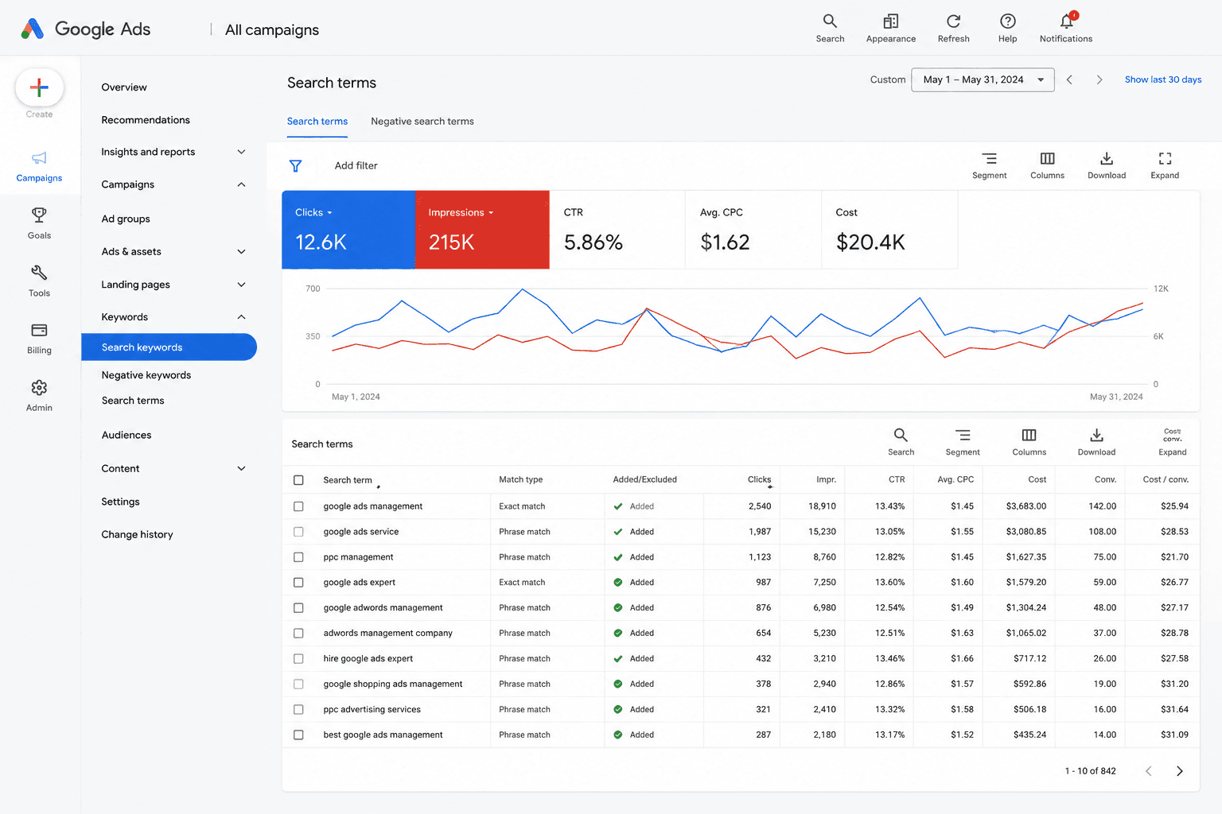
Task: Open the Search tool in top bar
Action: (830, 28)
